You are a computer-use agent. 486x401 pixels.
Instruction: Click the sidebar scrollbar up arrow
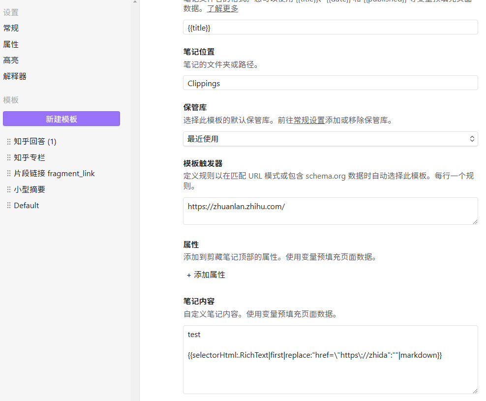(x=135, y=2)
